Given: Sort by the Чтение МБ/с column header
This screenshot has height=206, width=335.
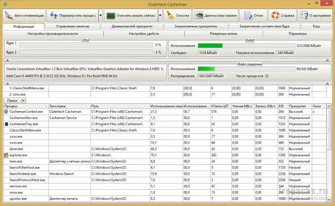Looking at the screenshot, I should click(x=243, y=106).
